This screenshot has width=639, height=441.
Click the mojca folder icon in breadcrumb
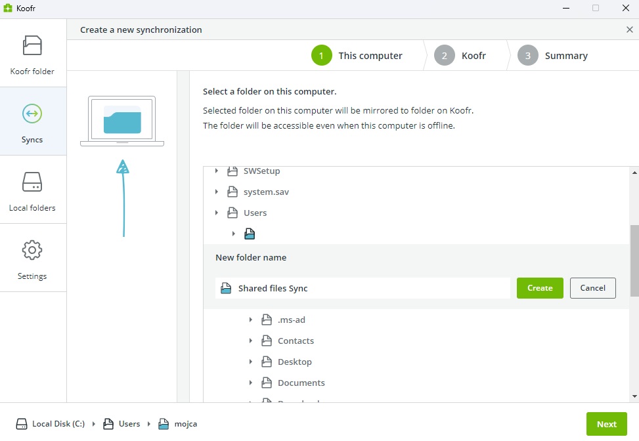point(164,424)
